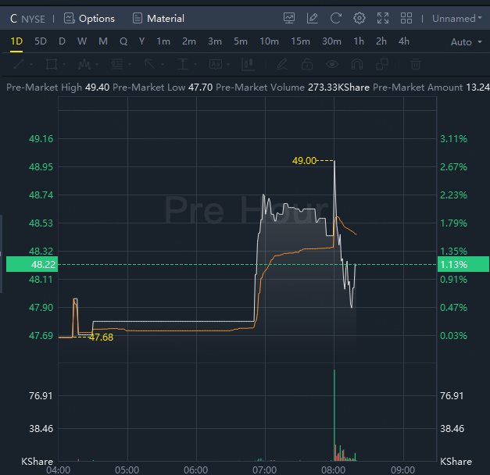
Task: Open chart settings gear
Action: point(359,18)
